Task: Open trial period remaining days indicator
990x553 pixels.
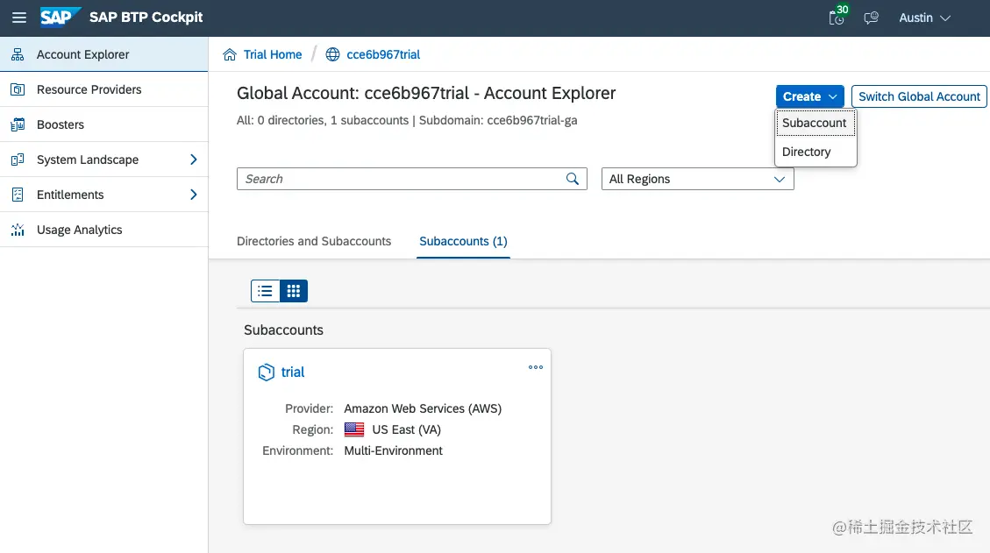Action: click(x=837, y=16)
